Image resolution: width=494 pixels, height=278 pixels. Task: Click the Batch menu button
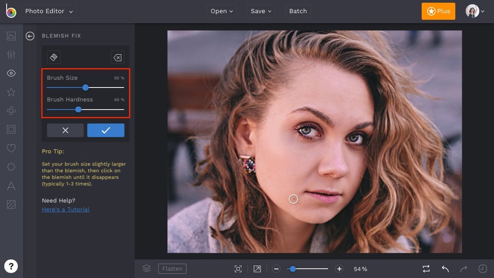(x=298, y=11)
